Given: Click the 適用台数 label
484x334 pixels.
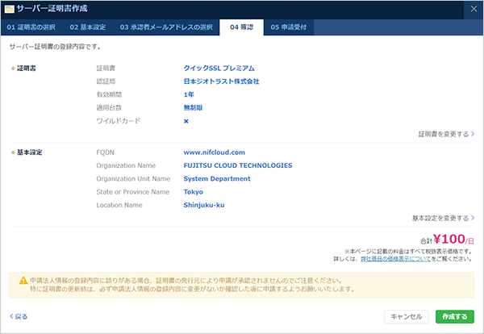Looking at the screenshot, I should tap(109, 108).
